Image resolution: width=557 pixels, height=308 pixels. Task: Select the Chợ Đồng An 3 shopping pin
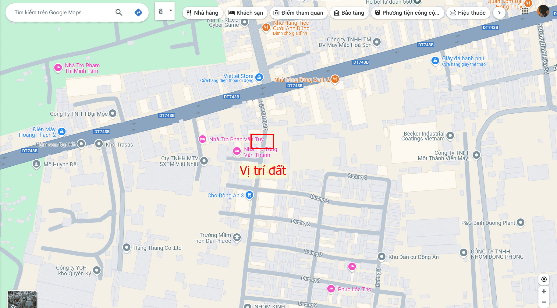pos(249,195)
